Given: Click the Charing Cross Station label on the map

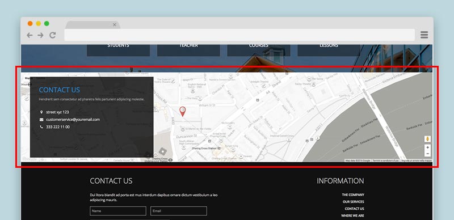Looking at the screenshot, I should pos(204,149).
